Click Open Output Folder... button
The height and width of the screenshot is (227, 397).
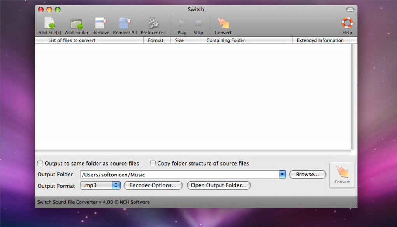pos(218,185)
